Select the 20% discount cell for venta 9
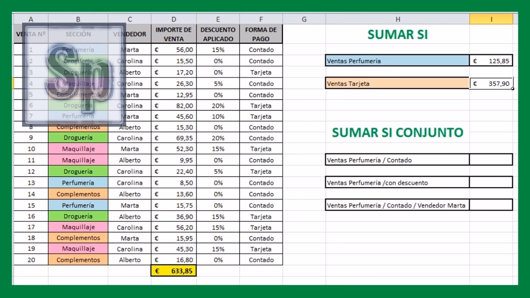The image size is (530, 298). [x=218, y=138]
